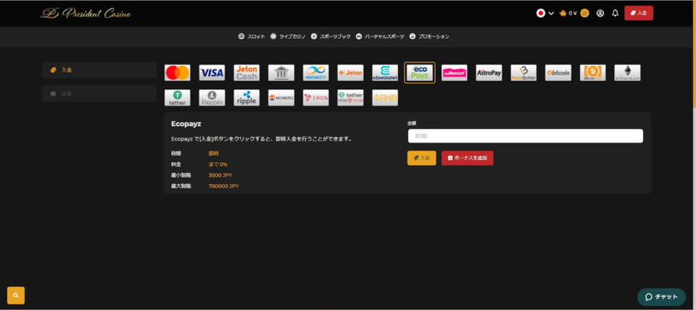
Task: Click the President Casino logo
Action: click(x=86, y=14)
